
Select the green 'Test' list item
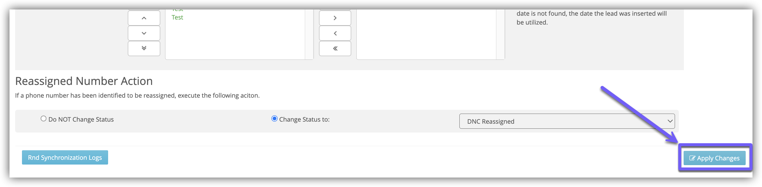click(177, 17)
